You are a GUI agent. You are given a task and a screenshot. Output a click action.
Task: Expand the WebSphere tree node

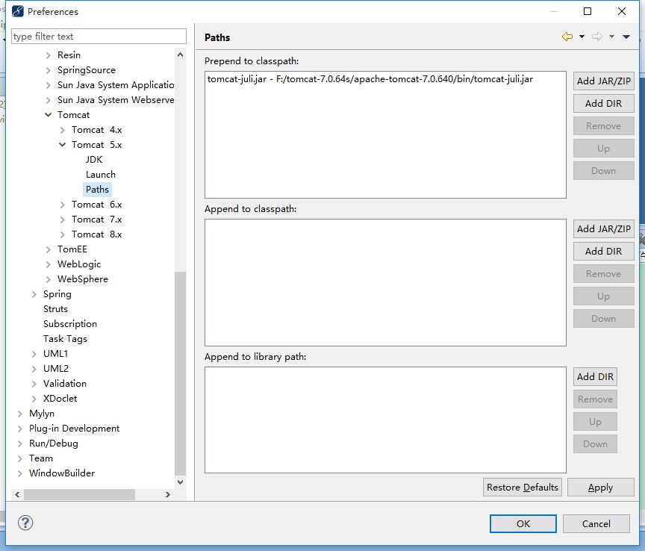[x=48, y=279]
